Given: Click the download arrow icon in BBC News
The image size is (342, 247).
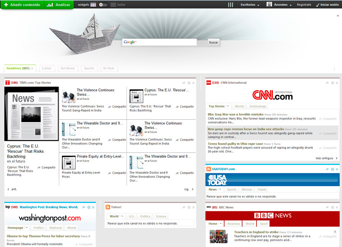Looking at the screenshot, I should (x=335, y=232).
